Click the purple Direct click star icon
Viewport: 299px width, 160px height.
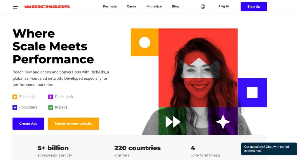tap(51, 97)
